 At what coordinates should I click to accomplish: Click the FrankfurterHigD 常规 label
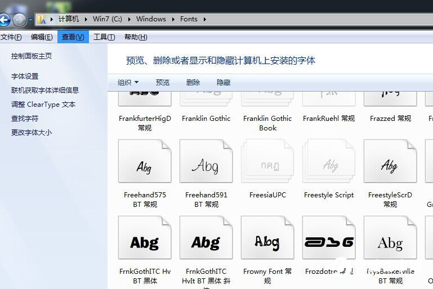tap(145, 123)
